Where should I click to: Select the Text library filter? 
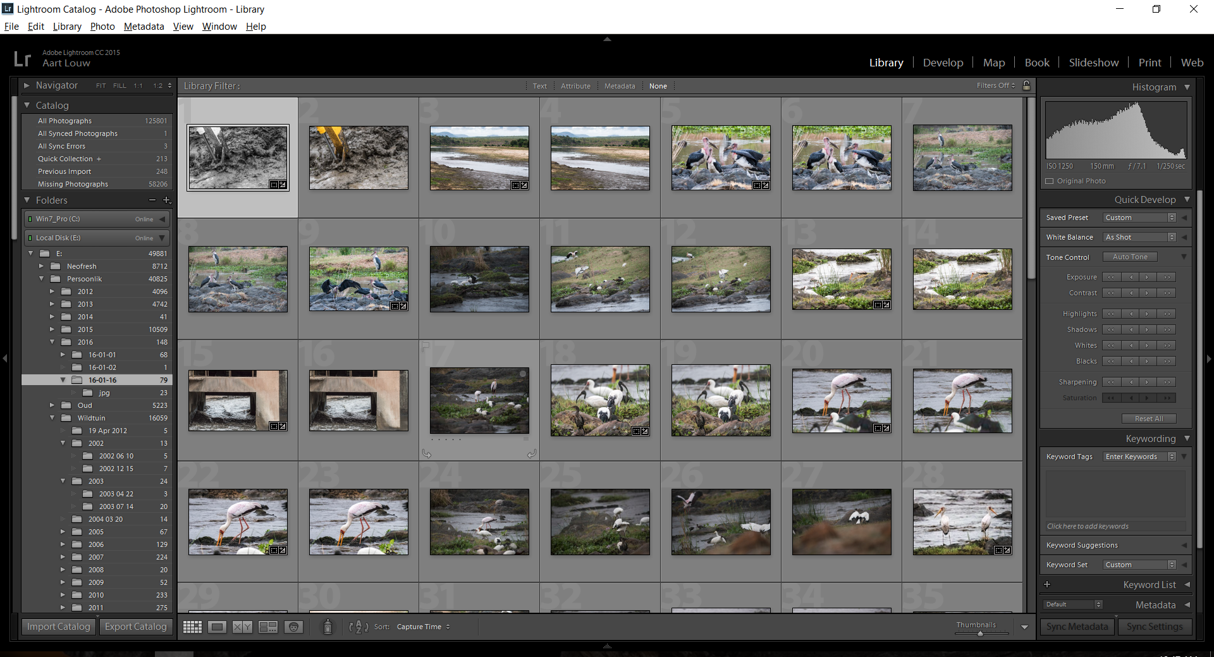[539, 86]
